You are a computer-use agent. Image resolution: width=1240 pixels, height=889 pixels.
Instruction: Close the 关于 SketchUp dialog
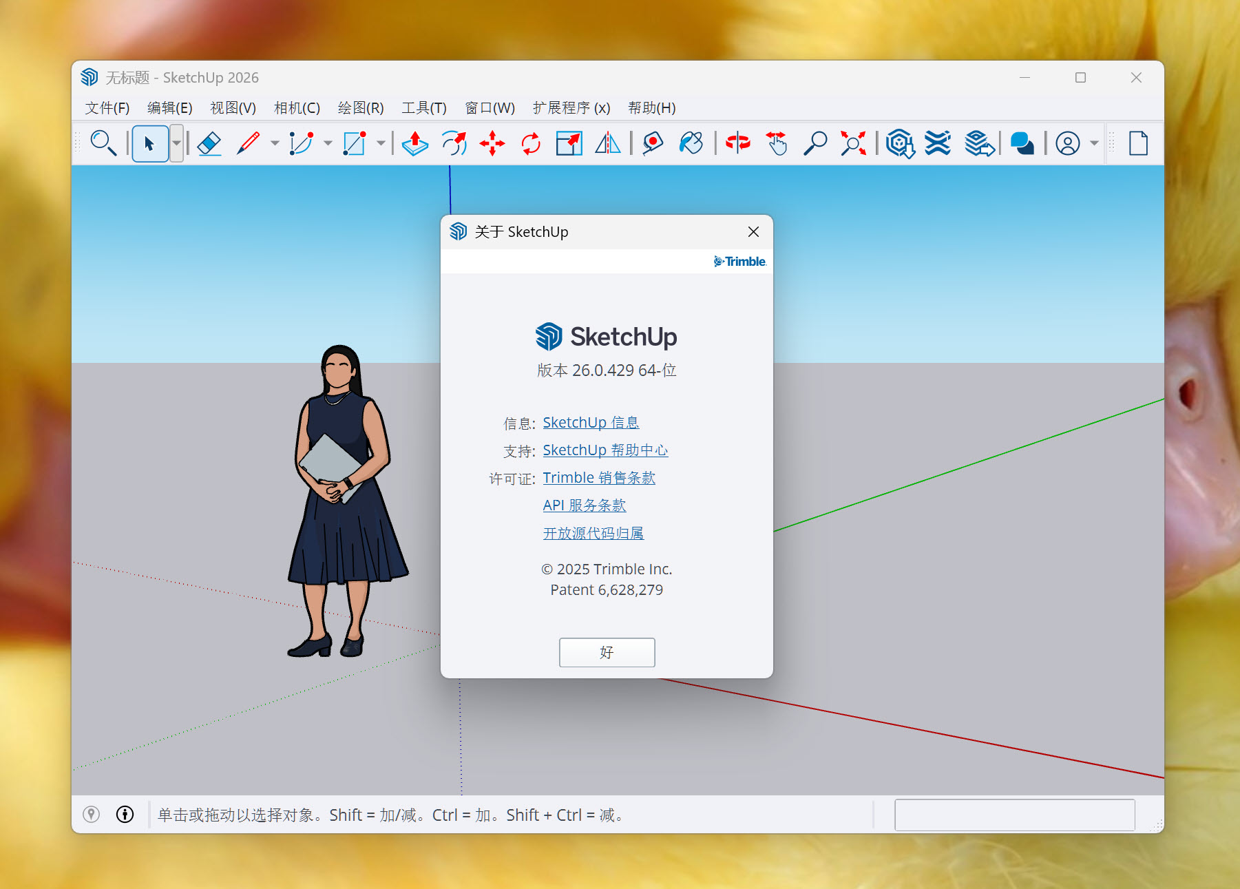pos(753,232)
